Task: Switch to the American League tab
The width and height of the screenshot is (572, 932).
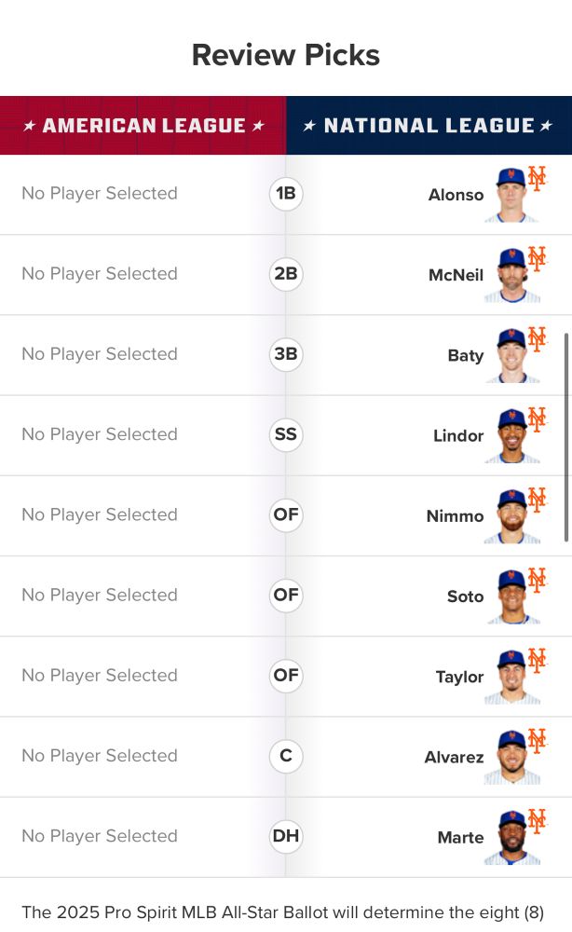Action: (x=143, y=125)
